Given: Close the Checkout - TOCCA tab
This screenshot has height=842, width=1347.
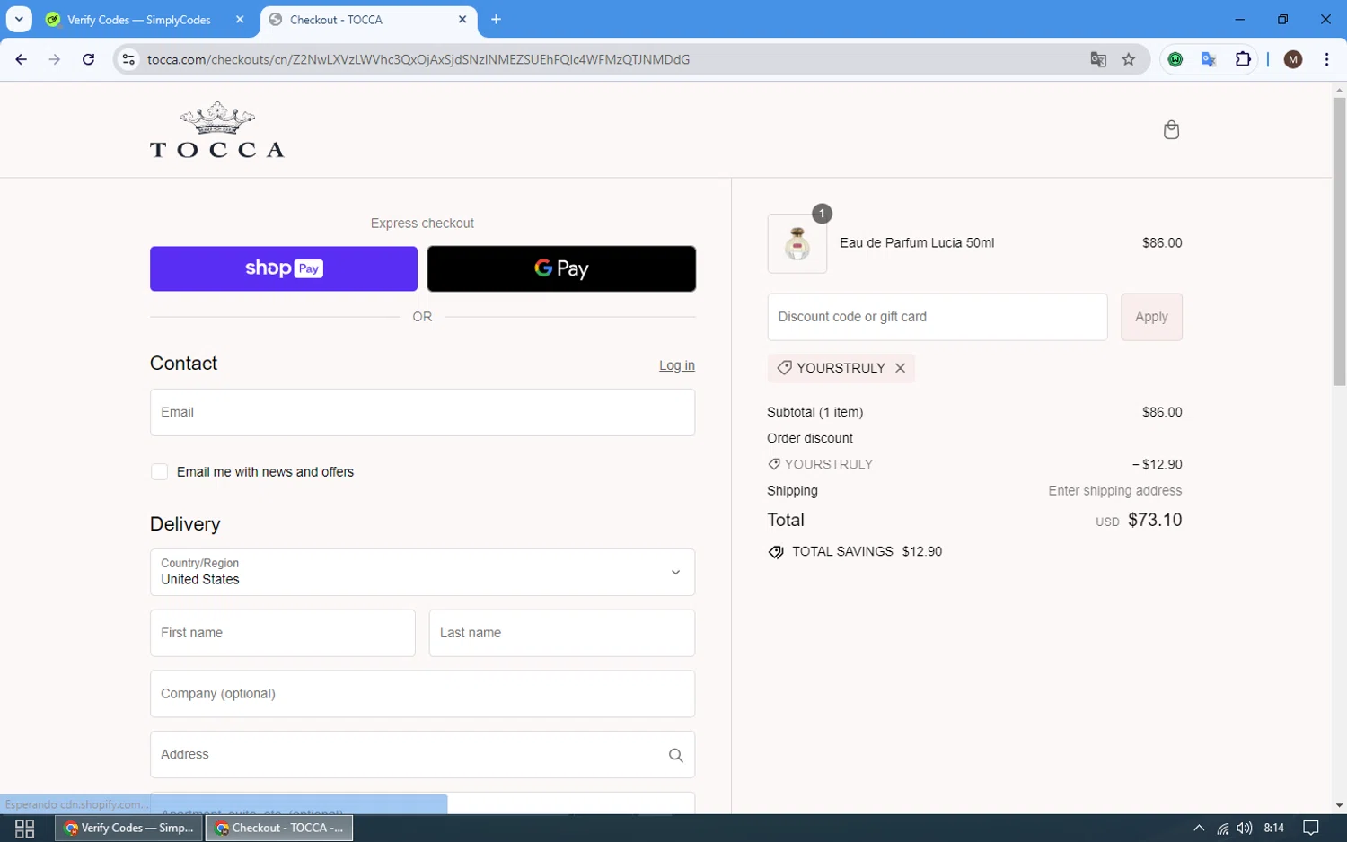Looking at the screenshot, I should click(x=462, y=19).
